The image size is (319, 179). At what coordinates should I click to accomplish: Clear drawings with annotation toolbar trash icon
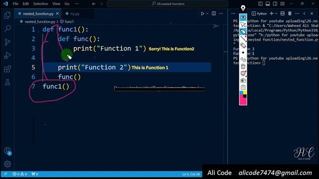click(243, 66)
